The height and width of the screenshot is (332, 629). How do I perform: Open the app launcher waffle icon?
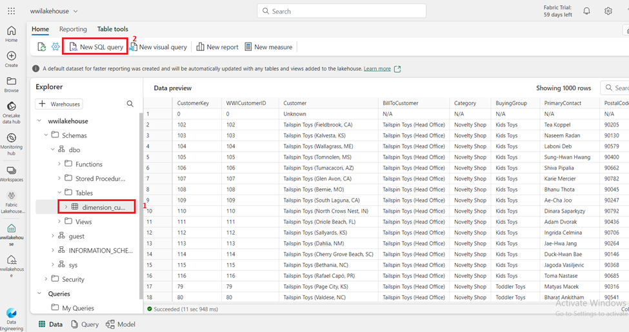point(11,11)
